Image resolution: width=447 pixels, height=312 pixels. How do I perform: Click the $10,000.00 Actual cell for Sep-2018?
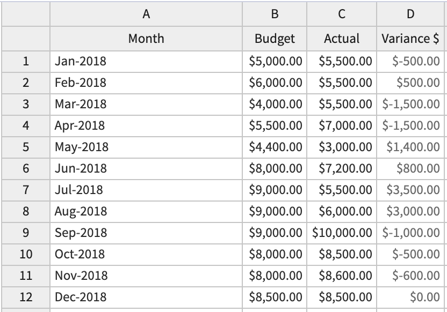tap(341, 232)
